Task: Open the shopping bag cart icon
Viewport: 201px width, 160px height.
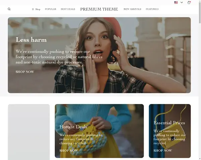Action: 189,2
